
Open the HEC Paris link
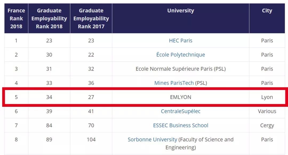pyautogui.click(x=181, y=40)
